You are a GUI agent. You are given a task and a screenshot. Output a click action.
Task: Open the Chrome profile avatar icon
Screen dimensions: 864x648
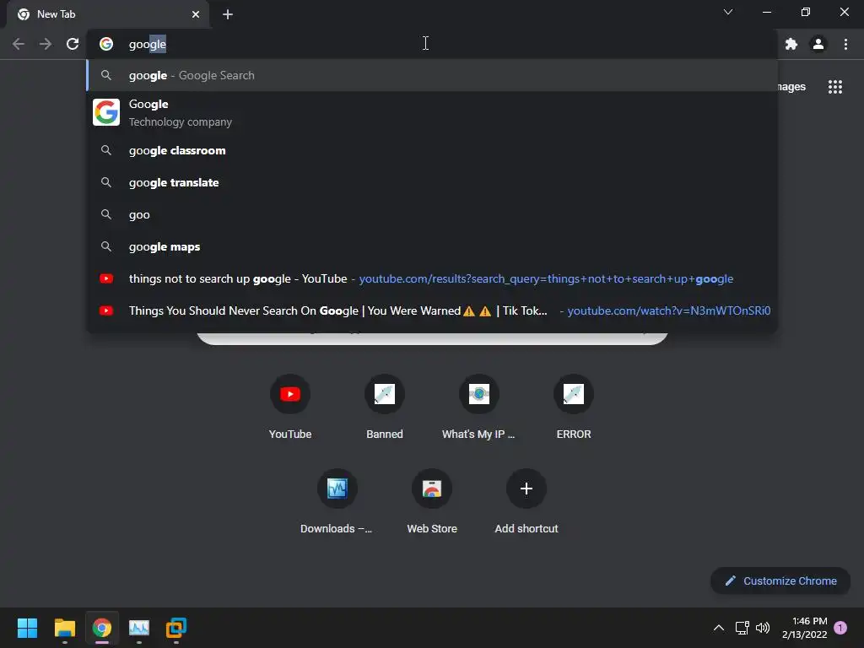click(x=818, y=44)
